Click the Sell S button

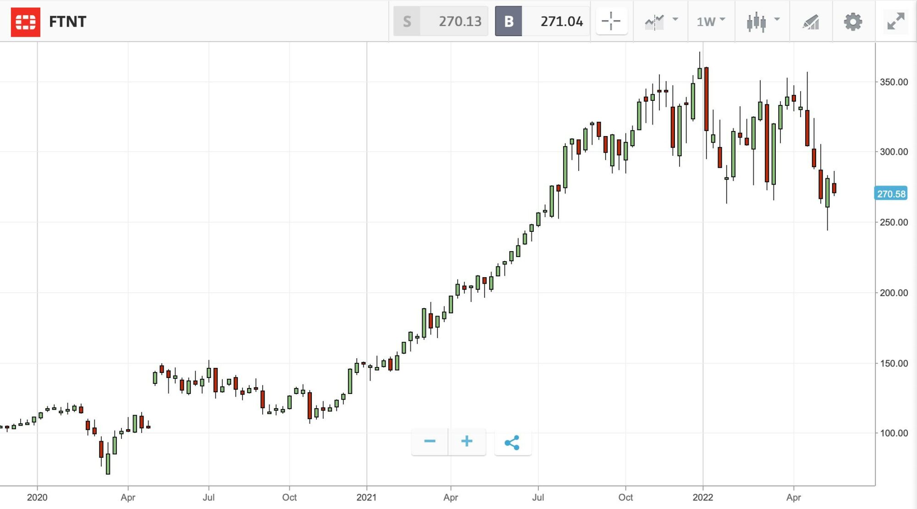point(407,21)
